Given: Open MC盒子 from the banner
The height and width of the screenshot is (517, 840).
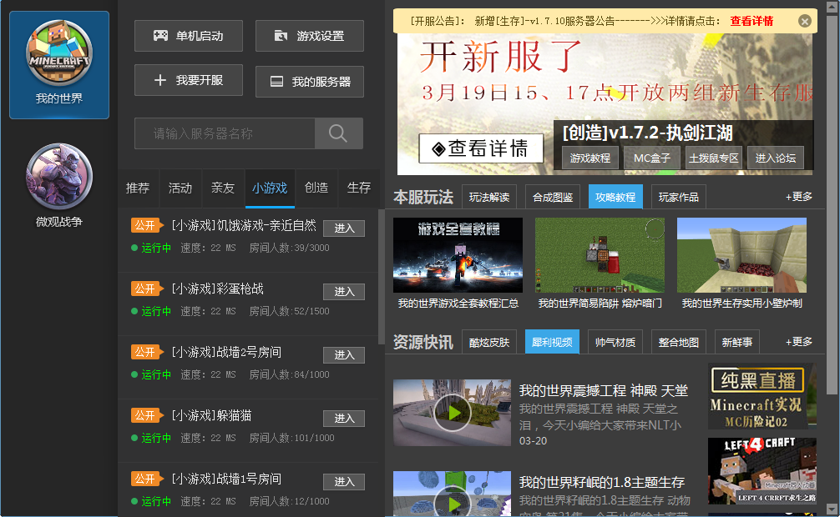Looking at the screenshot, I should 652,158.
